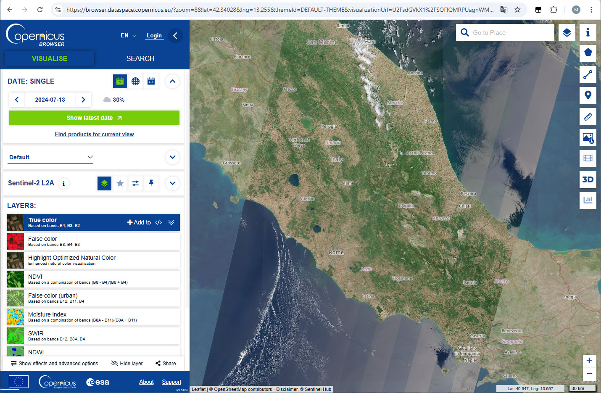Open the compare sliders icon for Sentinel-2 L2A
Screen dimensions: 601x393
click(x=135, y=183)
